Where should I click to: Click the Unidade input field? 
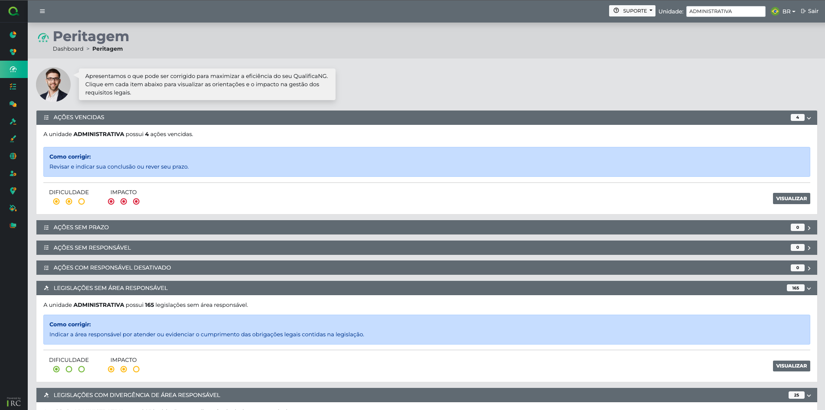(725, 11)
